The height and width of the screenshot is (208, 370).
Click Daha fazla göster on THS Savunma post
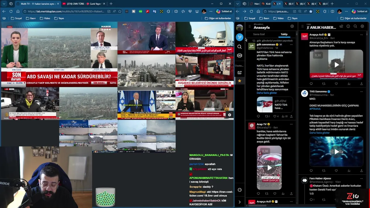pyautogui.click(x=319, y=133)
